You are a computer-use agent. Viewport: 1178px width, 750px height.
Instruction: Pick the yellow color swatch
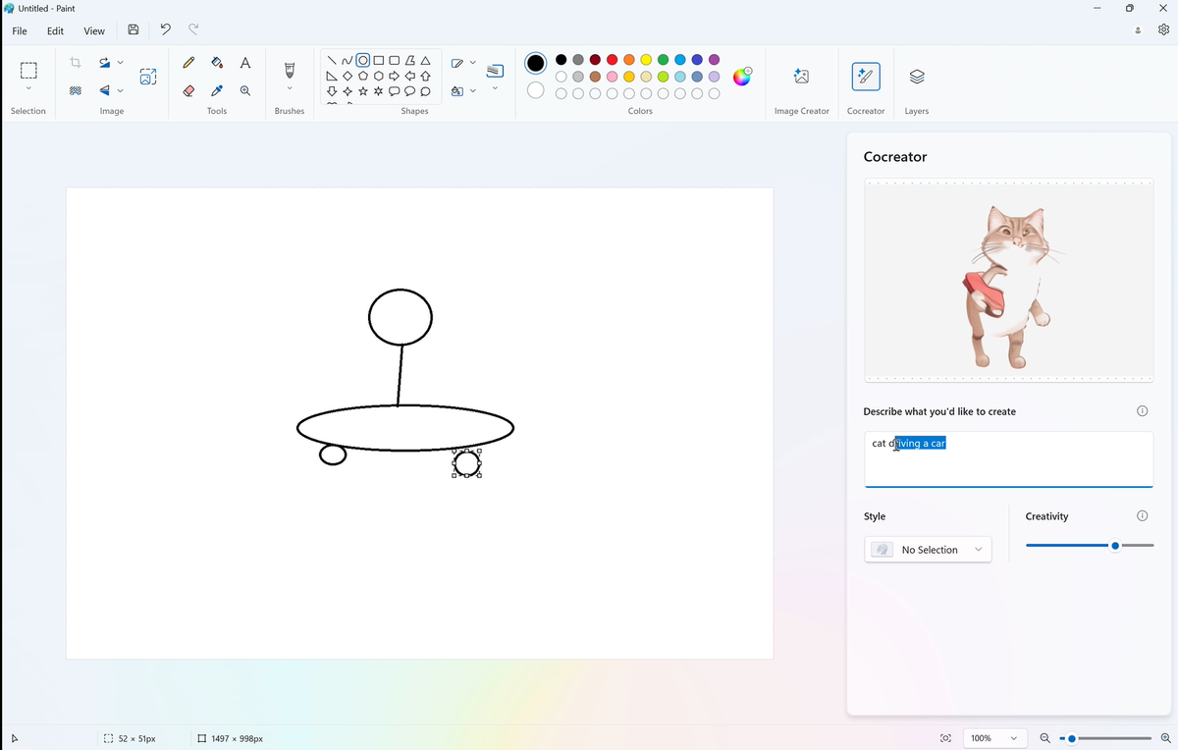[x=646, y=60]
